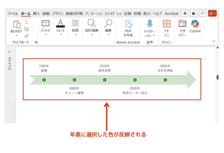Select the 2020年 green timeline dot
224x153 pixels.
(x=135, y=80)
